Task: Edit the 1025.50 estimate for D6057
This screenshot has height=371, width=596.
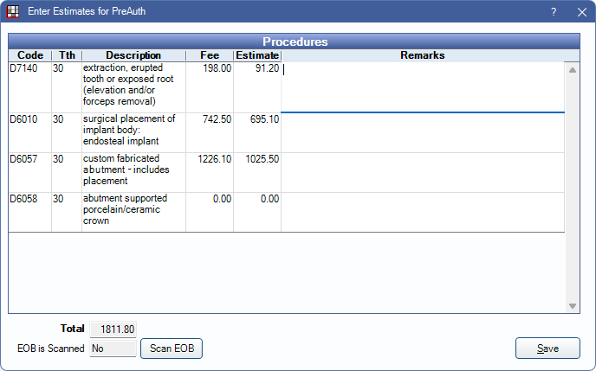Action: coord(257,160)
